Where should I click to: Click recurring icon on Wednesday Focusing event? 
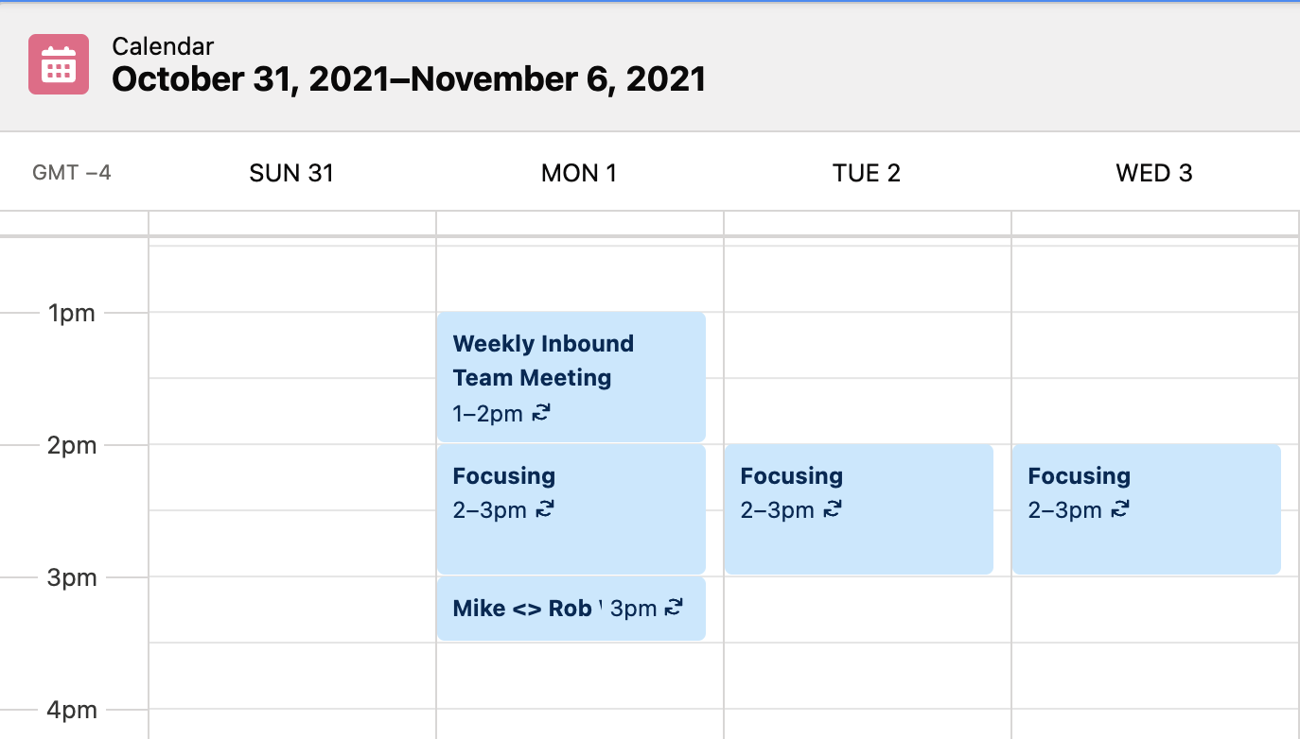click(x=1120, y=509)
